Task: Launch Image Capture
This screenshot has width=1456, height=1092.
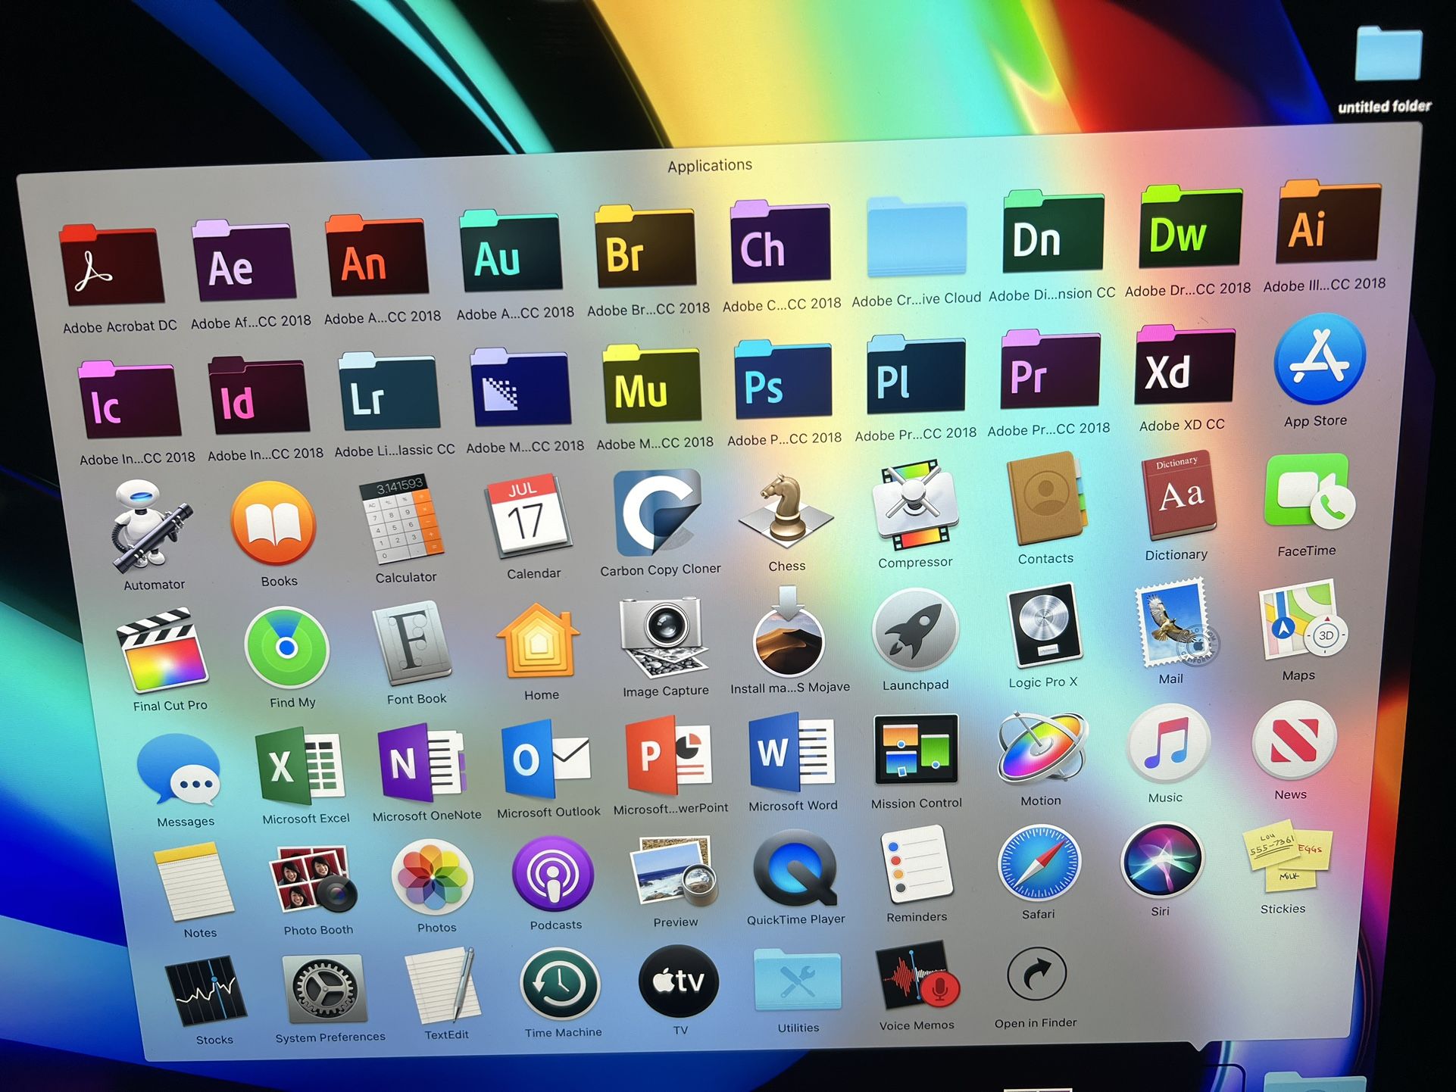Action: pos(664,637)
